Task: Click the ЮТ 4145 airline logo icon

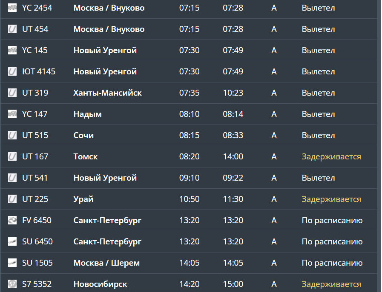Action: (12, 71)
